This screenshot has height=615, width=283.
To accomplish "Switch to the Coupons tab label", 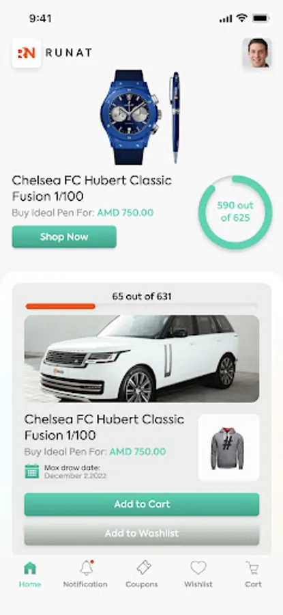I will tap(142, 584).
